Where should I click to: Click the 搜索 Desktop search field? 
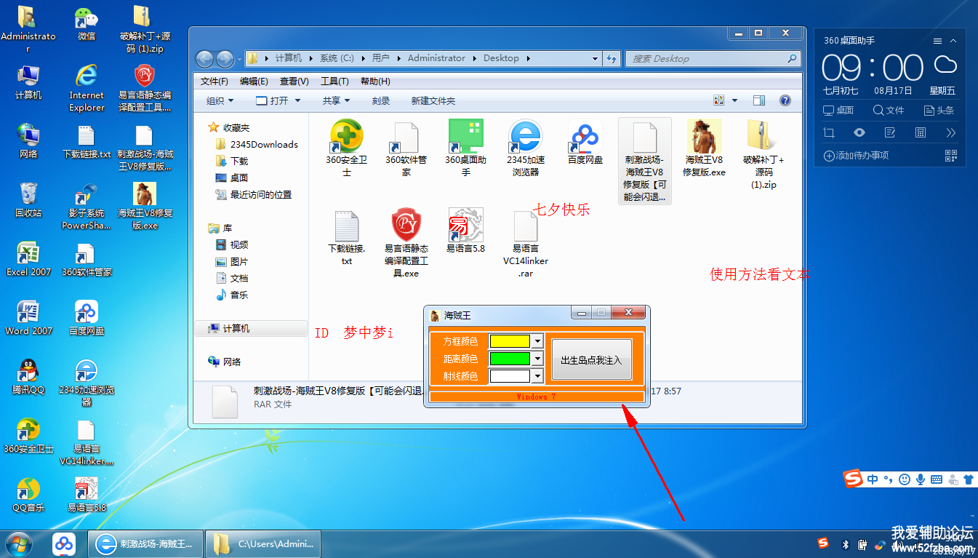tap(713, 58)
